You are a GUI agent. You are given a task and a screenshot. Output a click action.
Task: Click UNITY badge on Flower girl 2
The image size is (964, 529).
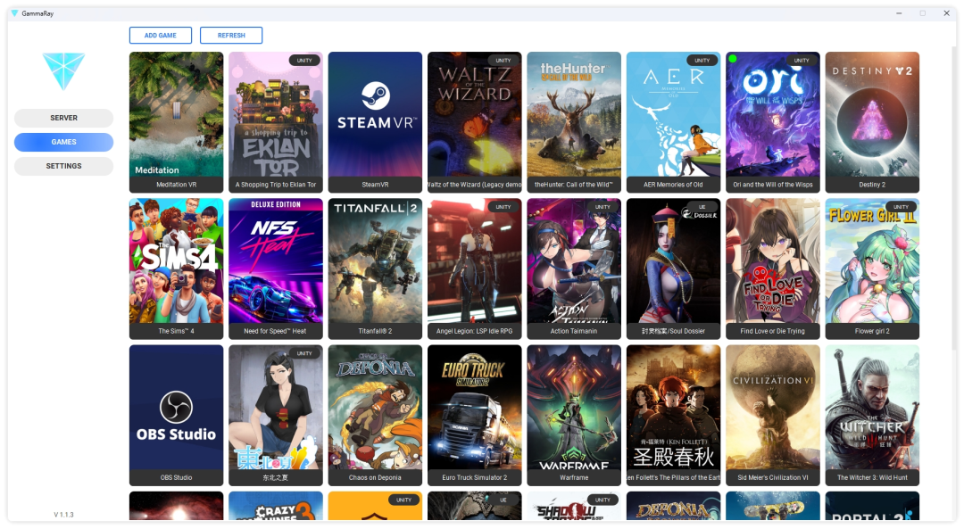coord(901,207)
